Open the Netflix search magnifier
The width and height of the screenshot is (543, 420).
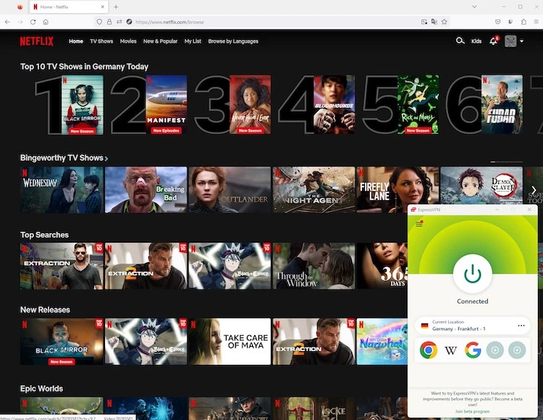460,41
